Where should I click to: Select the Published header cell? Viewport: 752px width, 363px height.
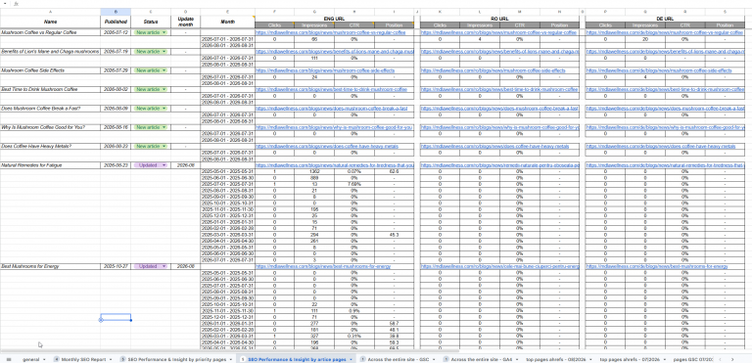tap(116, 22)
